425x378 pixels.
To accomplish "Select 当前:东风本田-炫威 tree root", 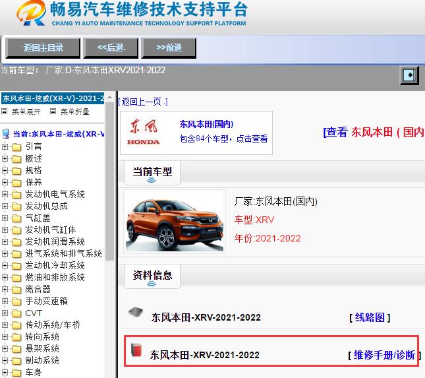I will tap(59, 134).
